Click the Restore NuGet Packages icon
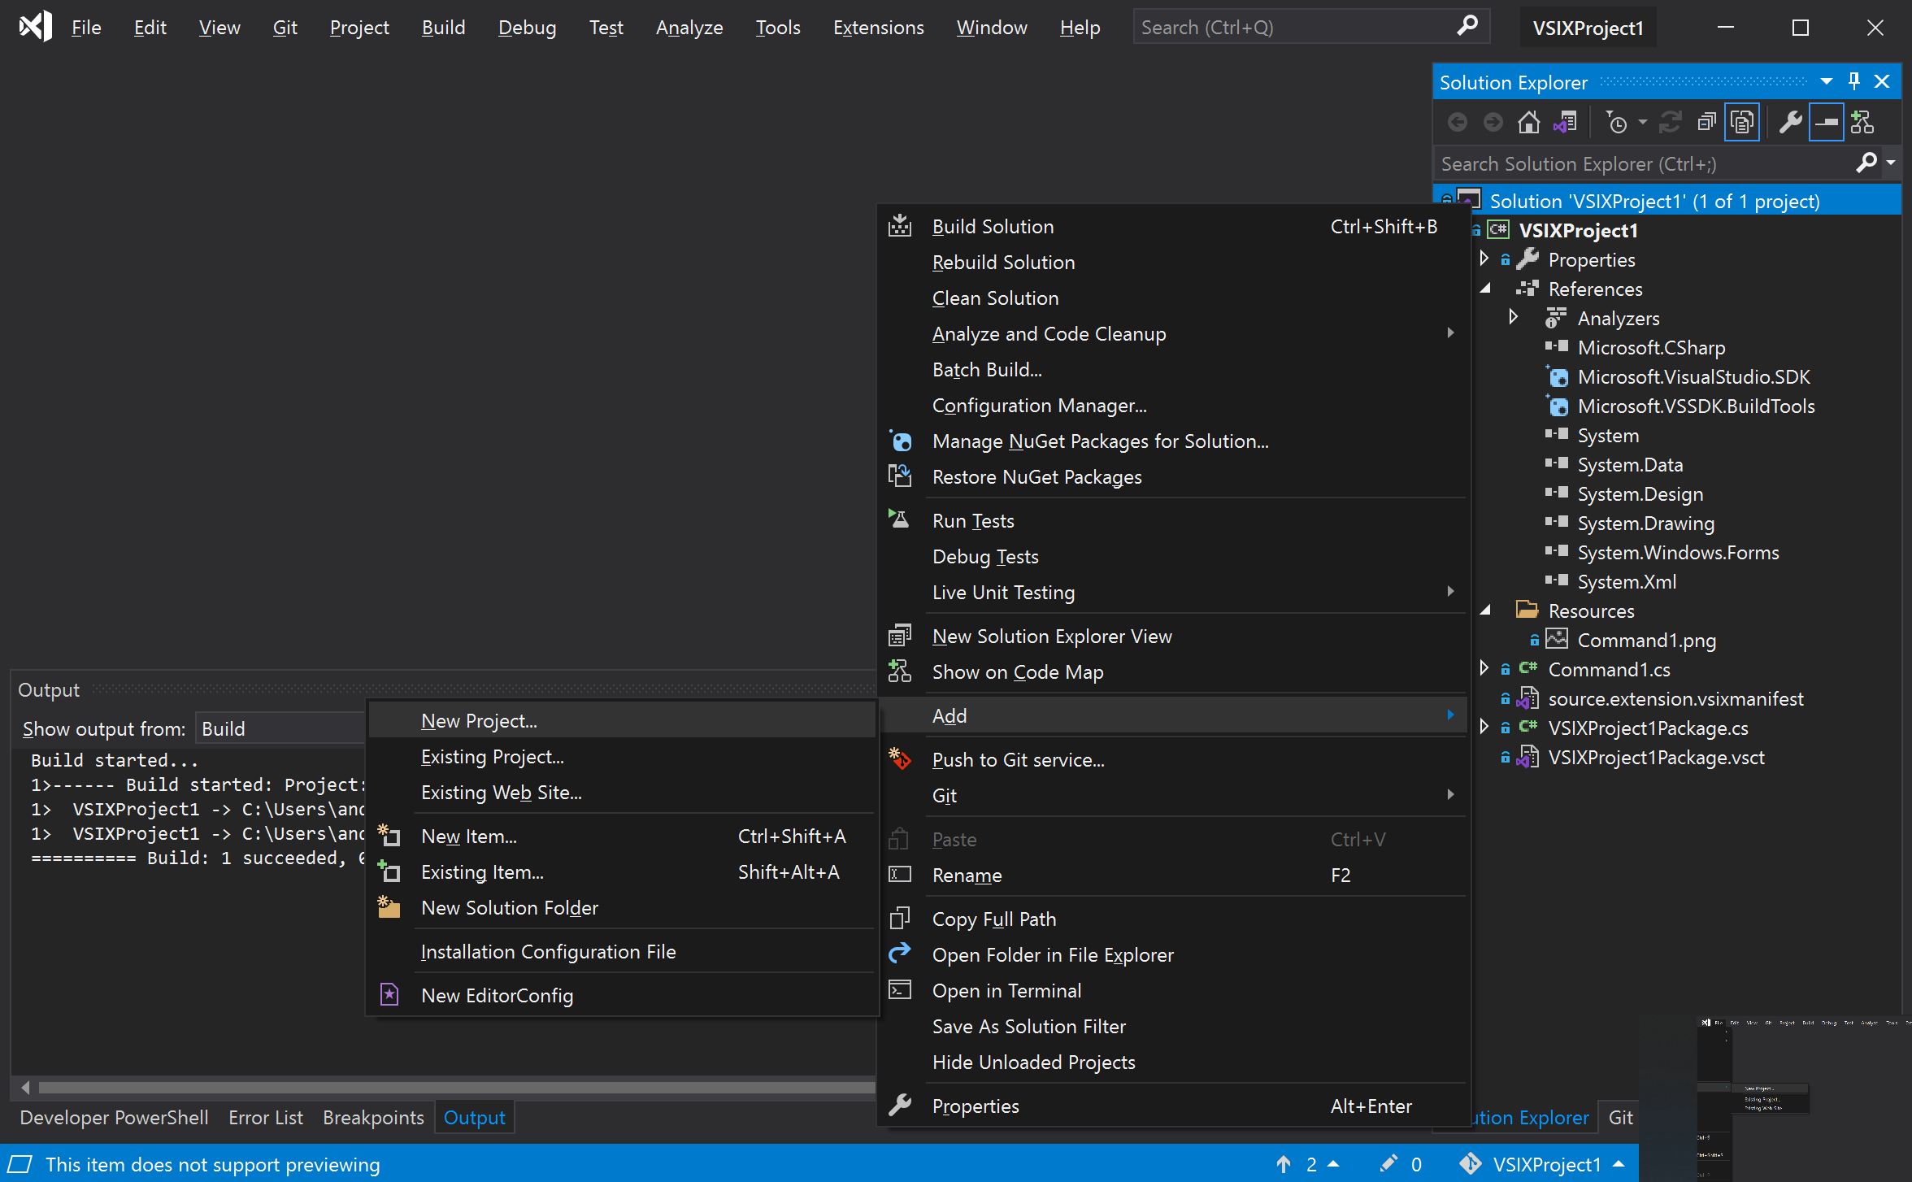Screen dimensions: 1912x1182 coord(900,476)
